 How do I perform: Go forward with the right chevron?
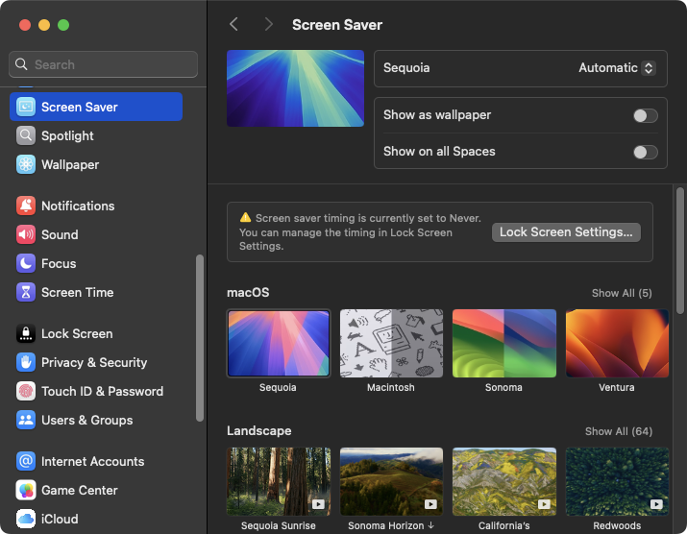click(x=269, y=25)
